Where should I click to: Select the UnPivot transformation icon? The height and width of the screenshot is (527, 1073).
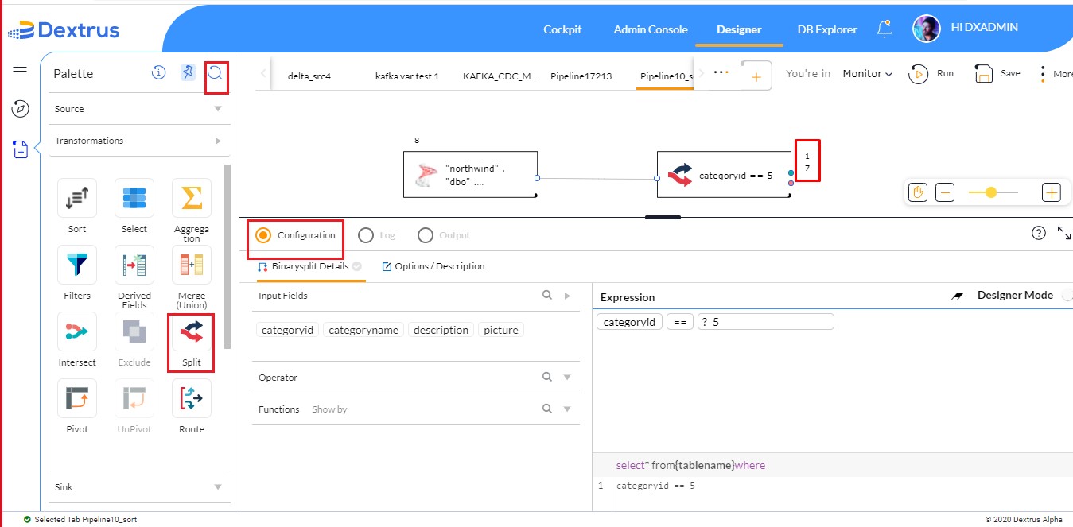point(134,398)
